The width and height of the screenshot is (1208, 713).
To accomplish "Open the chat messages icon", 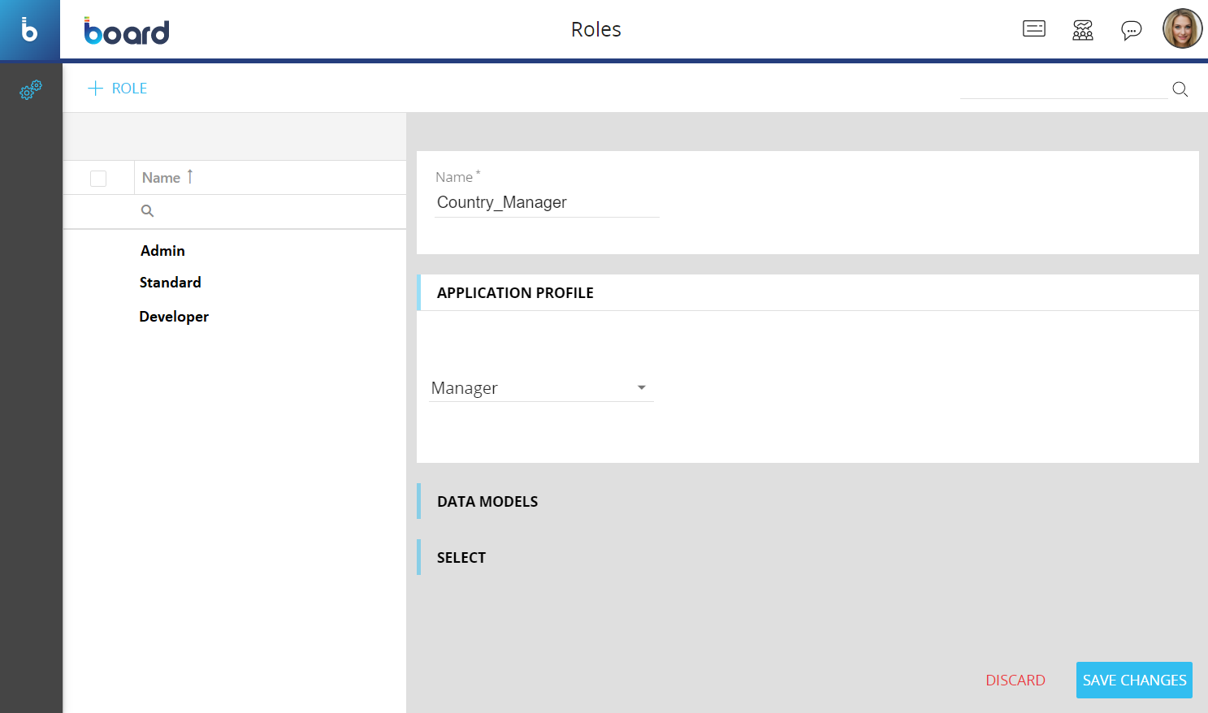I will (x=1131, y=30).
